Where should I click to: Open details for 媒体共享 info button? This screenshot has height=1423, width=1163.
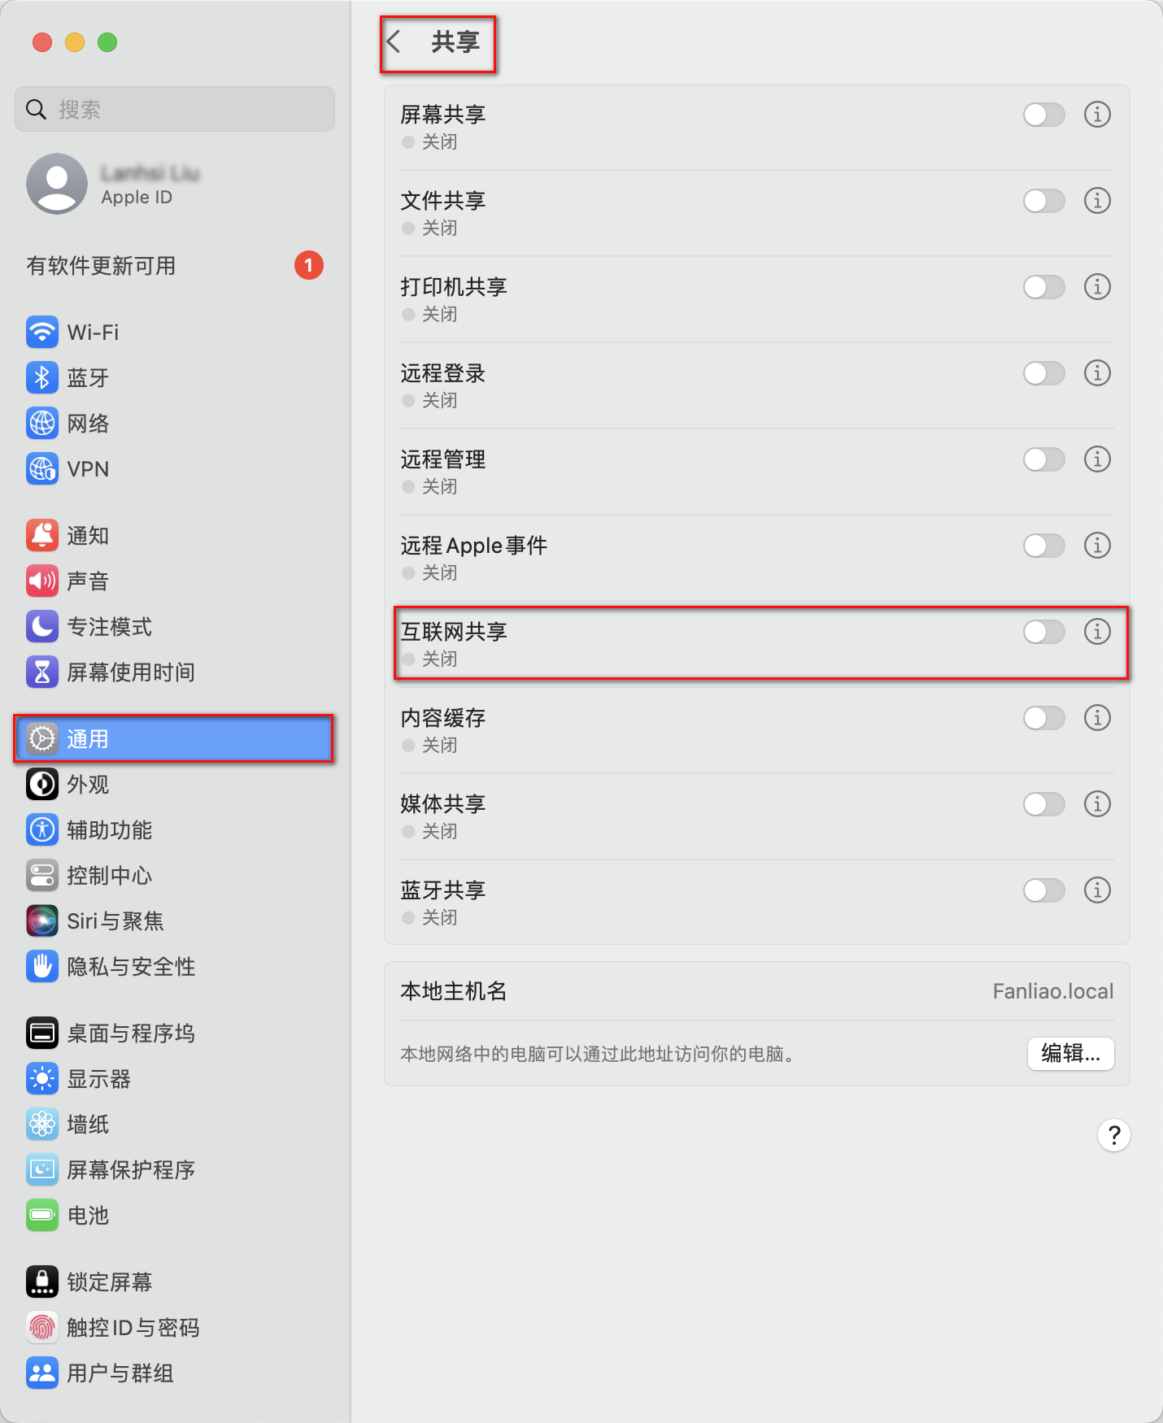[1097, 804]
